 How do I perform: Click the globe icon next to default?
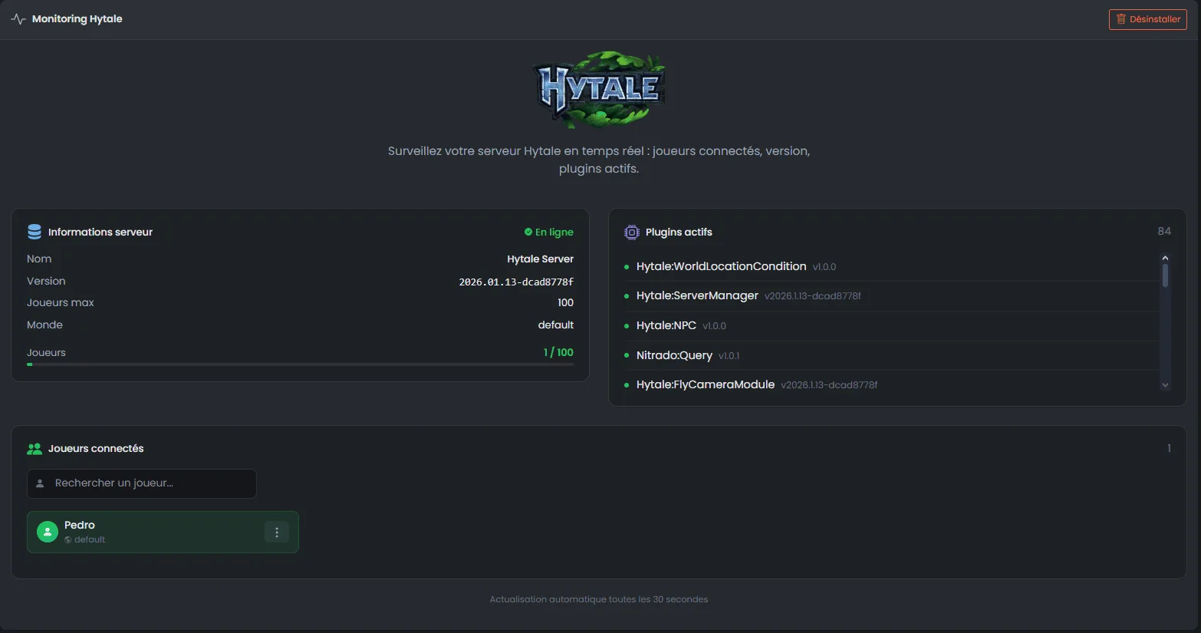[x=68, y=540]
